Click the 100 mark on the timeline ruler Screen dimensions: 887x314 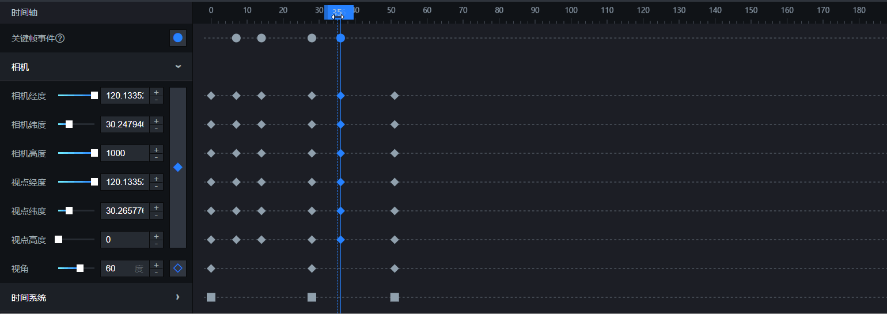571,10
